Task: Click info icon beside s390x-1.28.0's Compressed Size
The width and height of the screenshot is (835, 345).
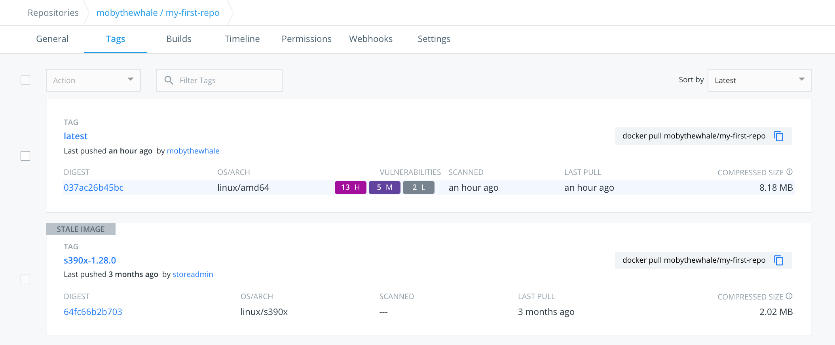Action: coord(789,296)
